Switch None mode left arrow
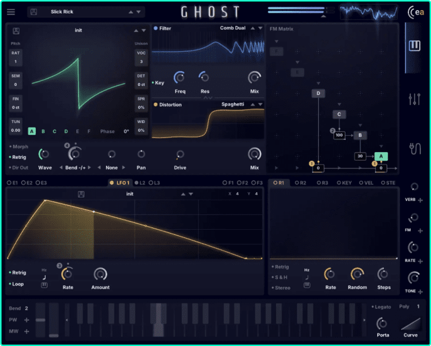The width and height of the screenshot is (431, 346). coord(99,167)
